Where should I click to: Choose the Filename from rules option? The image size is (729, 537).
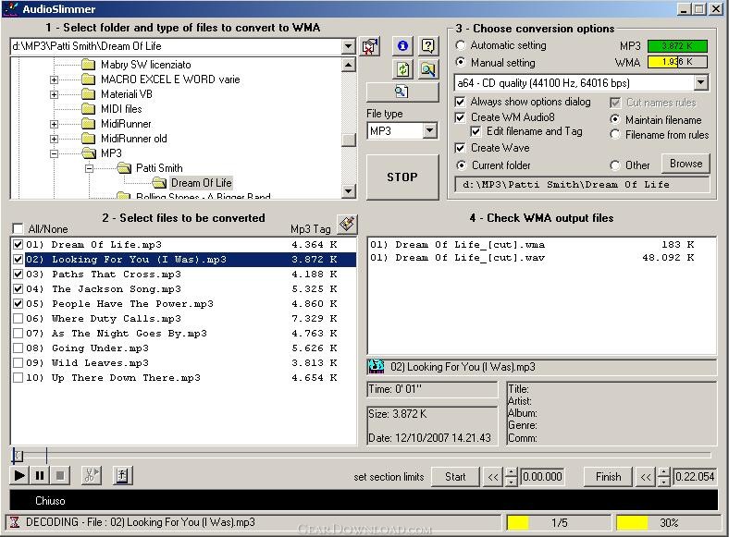point(614,135)
